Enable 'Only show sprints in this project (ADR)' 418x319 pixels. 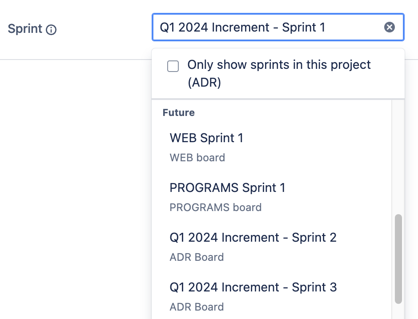(173, 66)
